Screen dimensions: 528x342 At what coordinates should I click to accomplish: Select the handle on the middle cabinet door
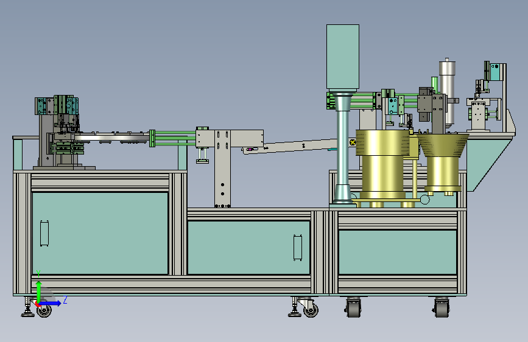pyautogui.click(x=298, y=248)
